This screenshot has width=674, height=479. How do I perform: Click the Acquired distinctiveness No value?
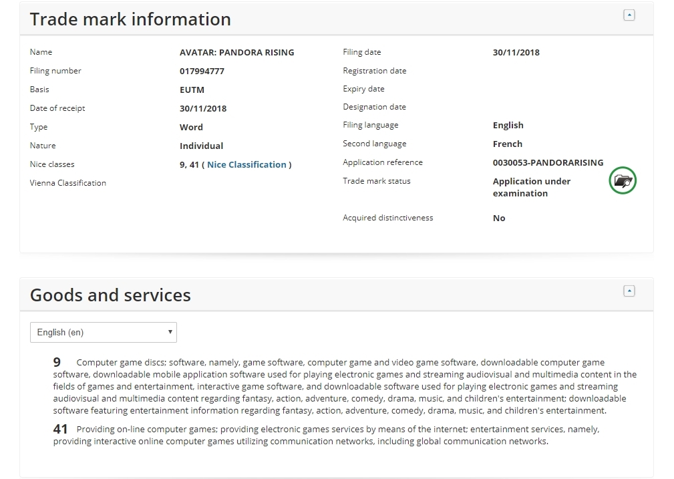tap(499, 218)
